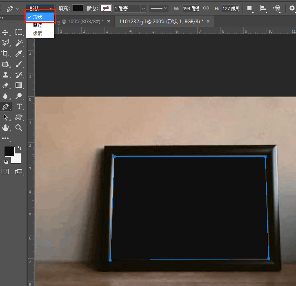The image size is (296, 286).
Task: Click the top-left anchor point of shape
Action: (x=114, y=157)
